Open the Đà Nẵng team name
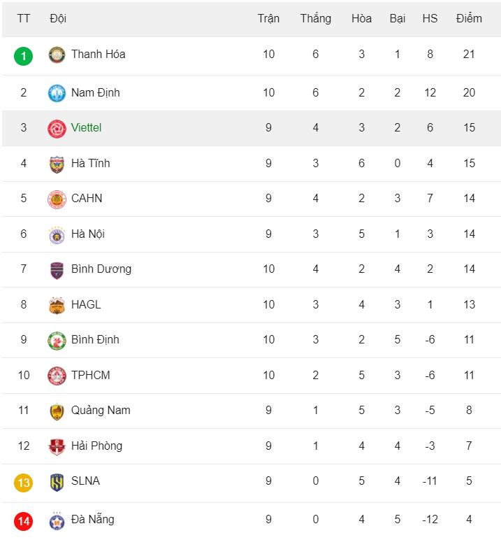The image size is (501, 540). [92, 520]
